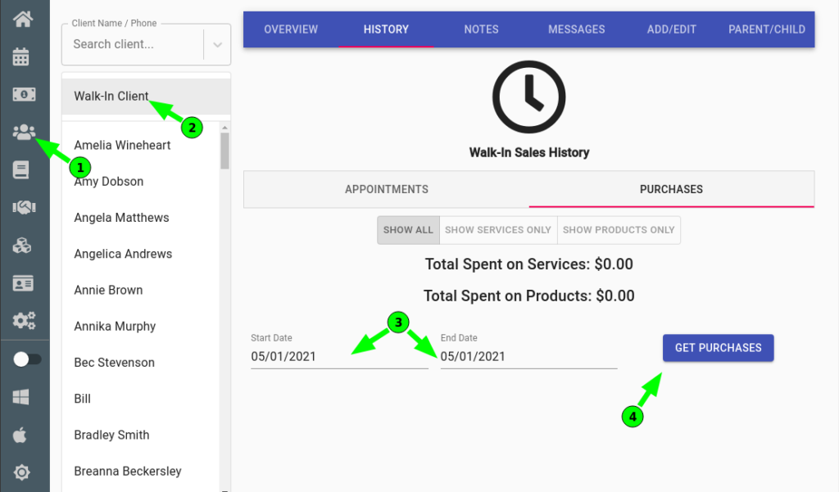Viewport: 839px width, 492px height.
Task: Click the Get Purchases button
Action: pos(718,348)
